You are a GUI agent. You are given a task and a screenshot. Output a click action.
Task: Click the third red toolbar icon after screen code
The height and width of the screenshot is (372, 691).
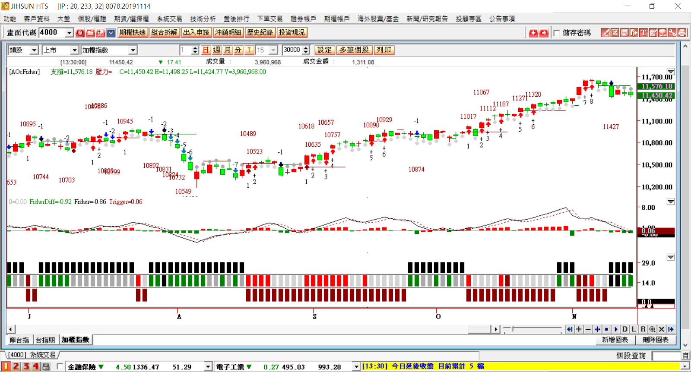(101, 33)
